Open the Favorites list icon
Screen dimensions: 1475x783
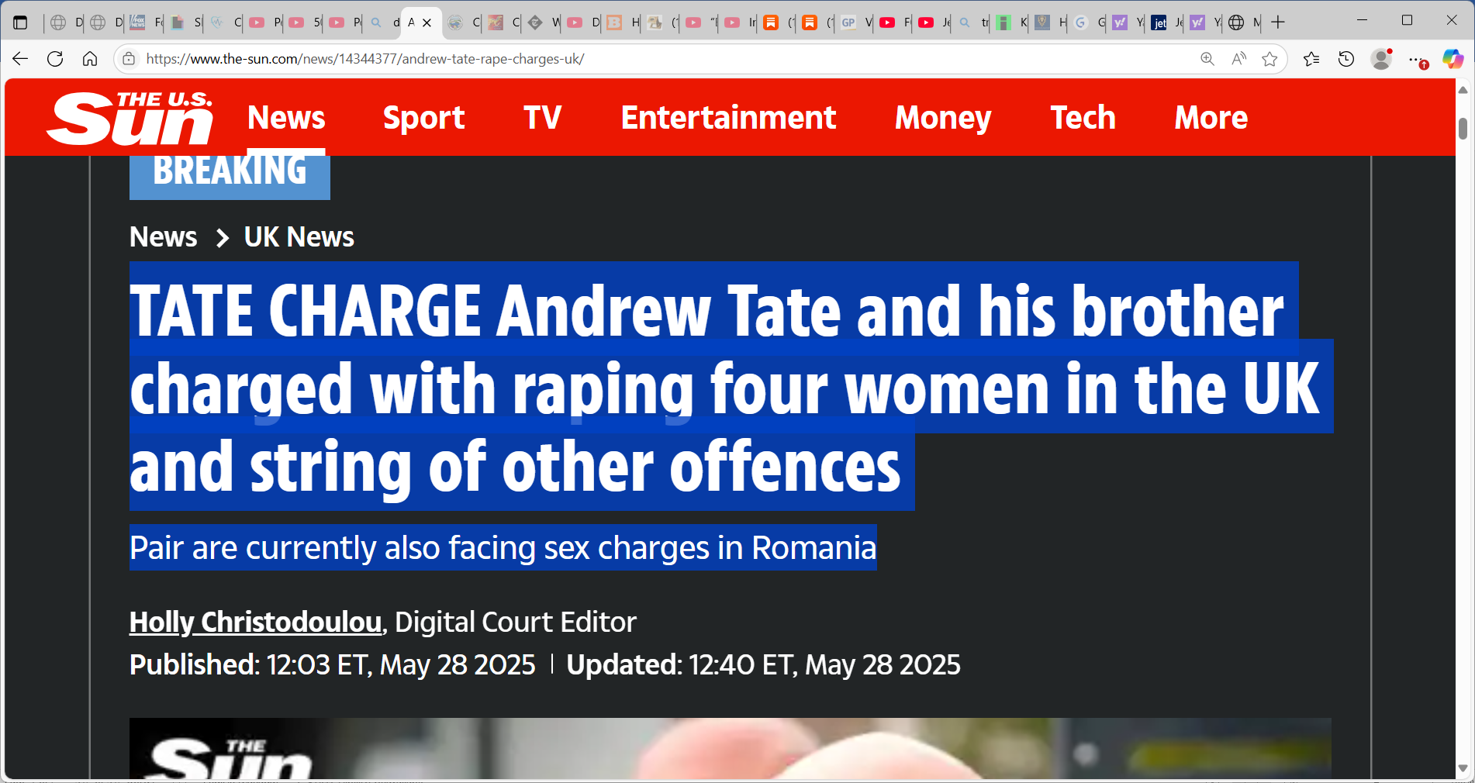[1311, 59]
